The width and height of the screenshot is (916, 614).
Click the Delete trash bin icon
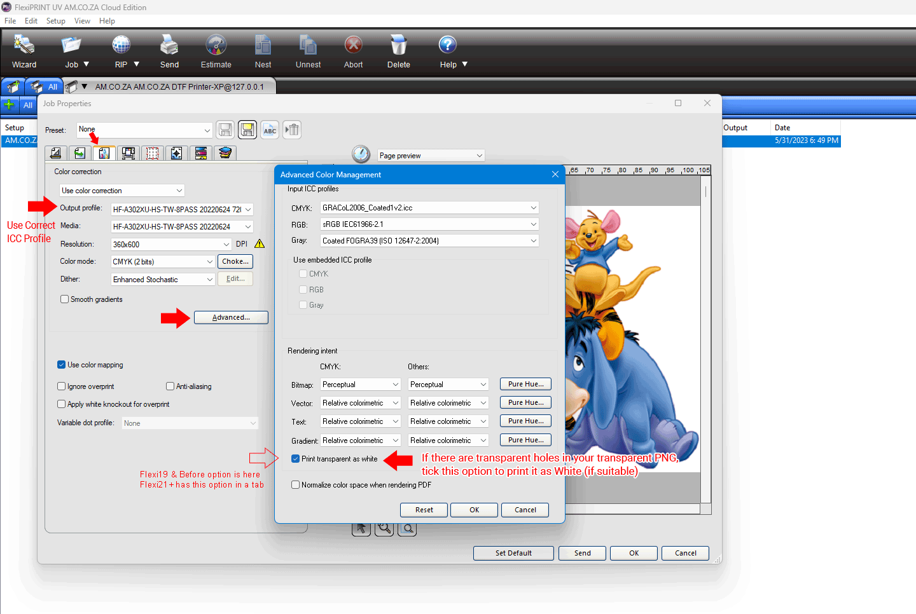(x=398, y=45)
